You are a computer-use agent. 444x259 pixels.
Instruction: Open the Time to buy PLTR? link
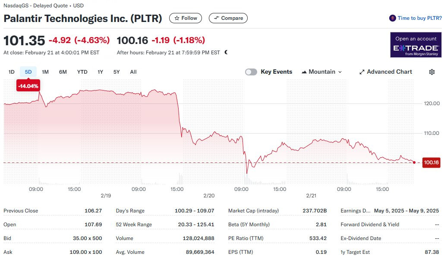point(419,18)
